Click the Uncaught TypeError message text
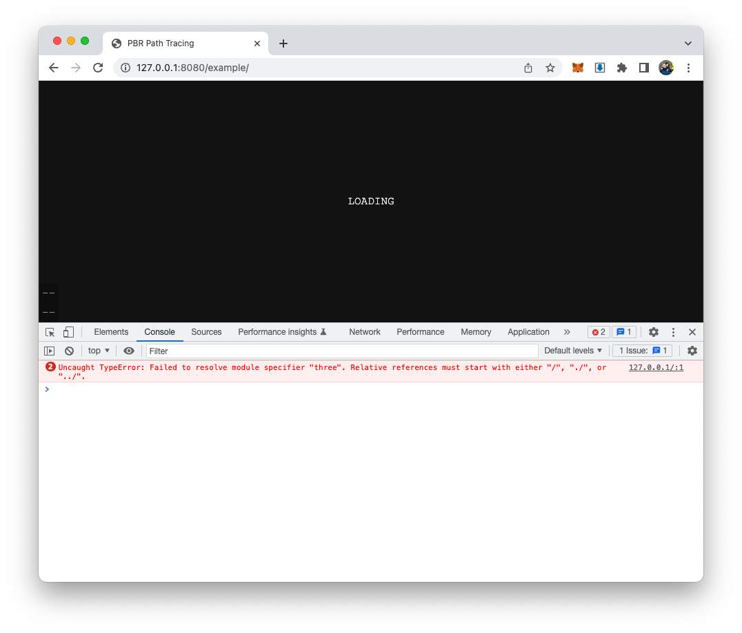The height and width of the screenshot is (633, 742). (332, 372)
